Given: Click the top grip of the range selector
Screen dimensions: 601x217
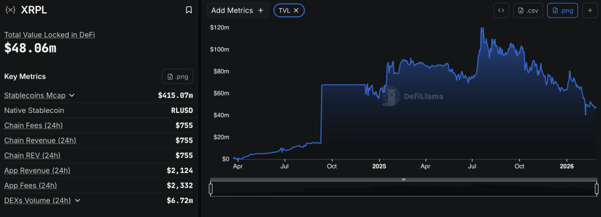Looking at the screenshot, I should click(x=403, y=179).
